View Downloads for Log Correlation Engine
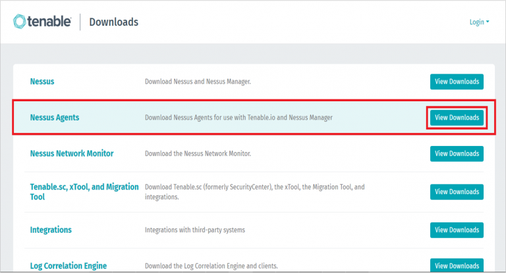 coord(457,266)
